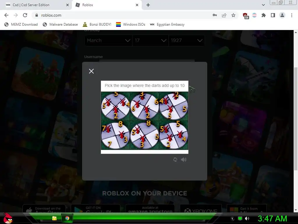Open the tab search dropdown
The width and height of the screenshot is (298, 224).
[263, 5]
